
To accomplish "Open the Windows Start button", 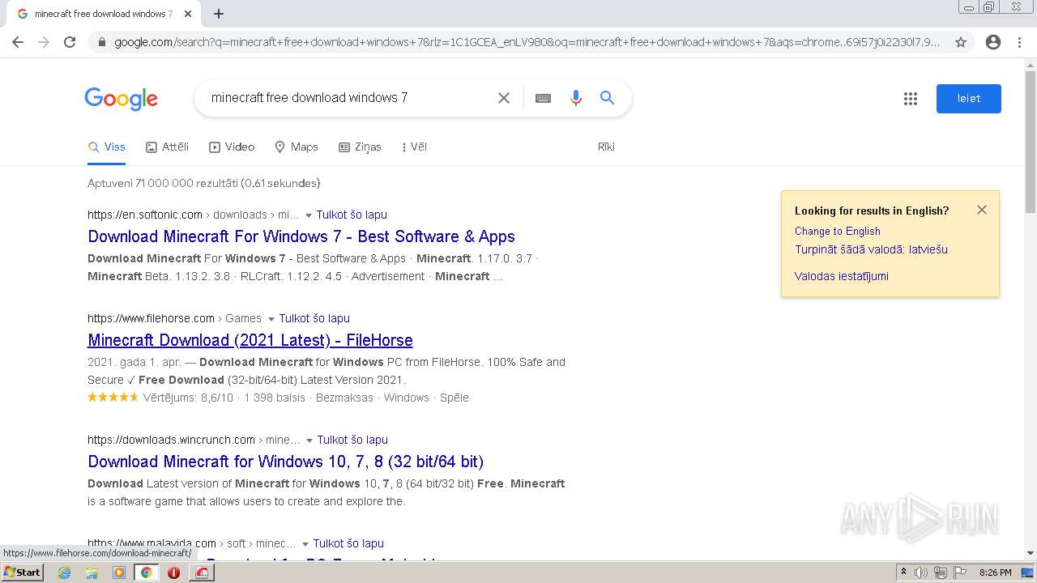I will click(x=23, y=572).
